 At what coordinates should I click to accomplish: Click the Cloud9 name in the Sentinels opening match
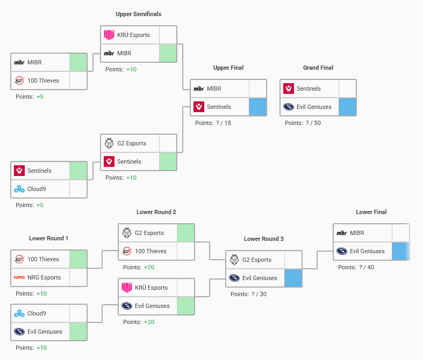[x=37, y=189]
